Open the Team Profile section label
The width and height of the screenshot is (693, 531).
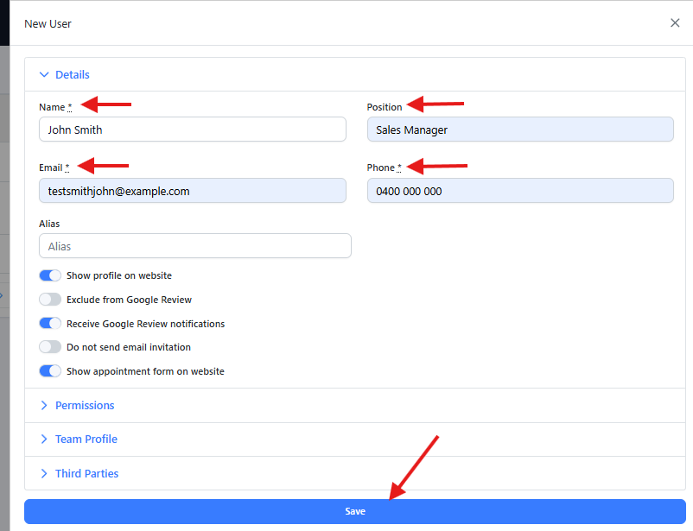tap(86, 439)
